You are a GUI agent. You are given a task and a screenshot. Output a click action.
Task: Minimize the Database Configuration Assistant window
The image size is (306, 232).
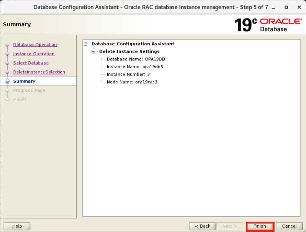point(273,7)
